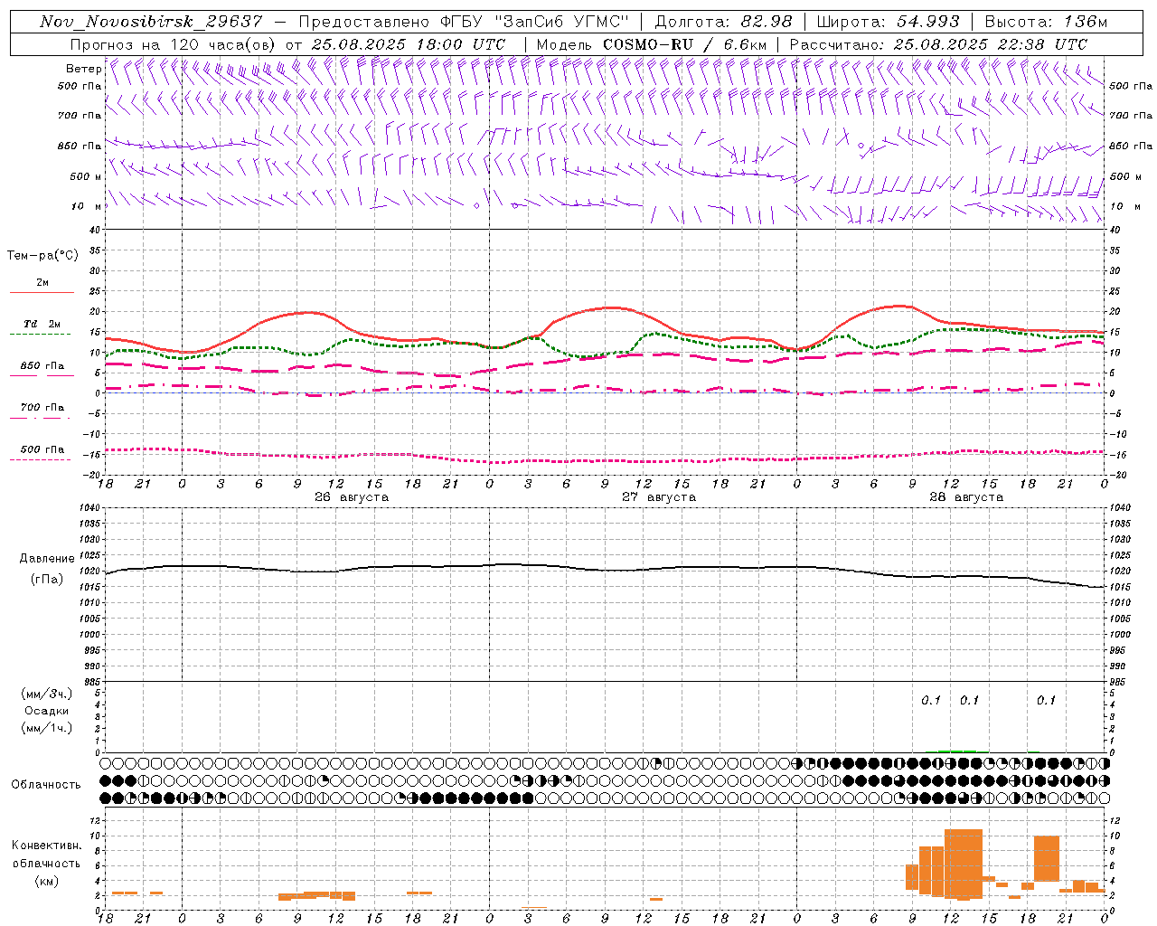Image resolution: width=1157 pixels, height=926 pixels.
Task: Click the Модель COSMO-RU / 6.6км label
Action: tap(652, 44)
